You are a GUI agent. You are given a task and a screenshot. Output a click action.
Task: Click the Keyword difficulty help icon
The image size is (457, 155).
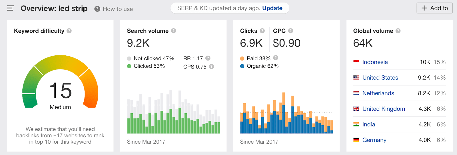[69, 31]
